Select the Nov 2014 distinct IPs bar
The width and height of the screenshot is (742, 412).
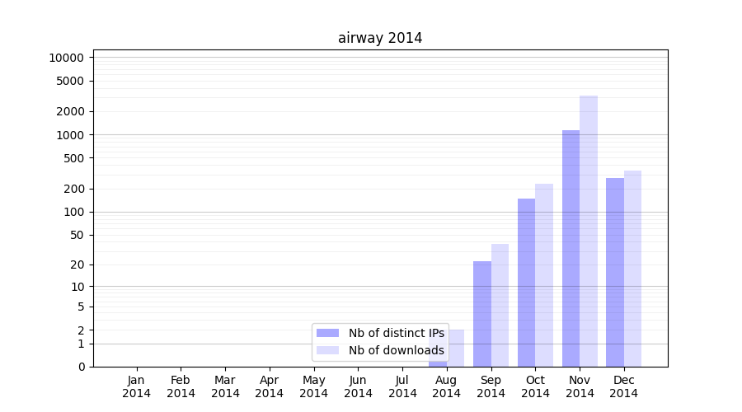click(571, 247)
